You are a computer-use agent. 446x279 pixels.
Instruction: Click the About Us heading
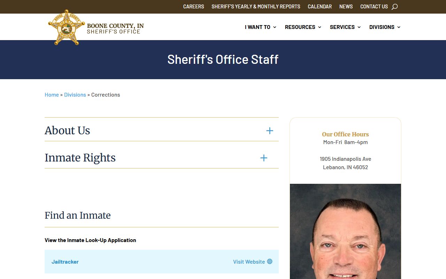[67, 130]
